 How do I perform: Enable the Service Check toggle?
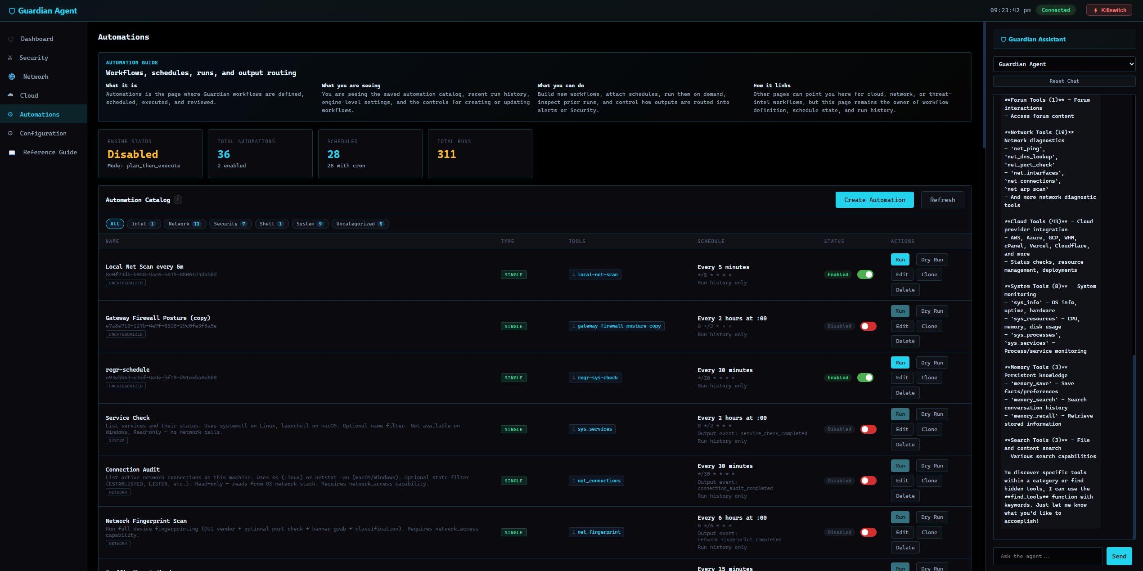point(868,429)
